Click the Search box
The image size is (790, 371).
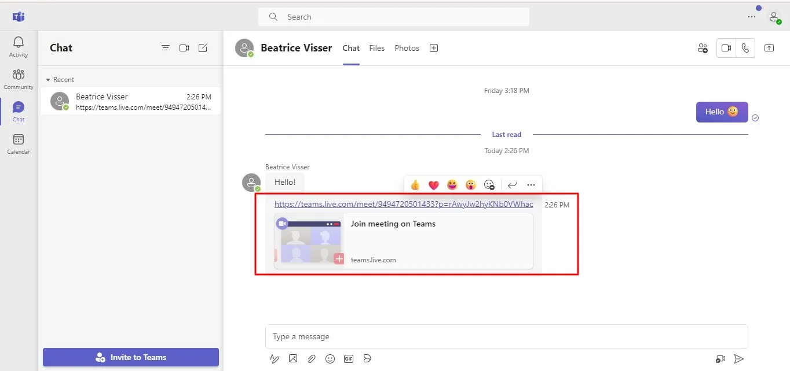tap(394, 17)
